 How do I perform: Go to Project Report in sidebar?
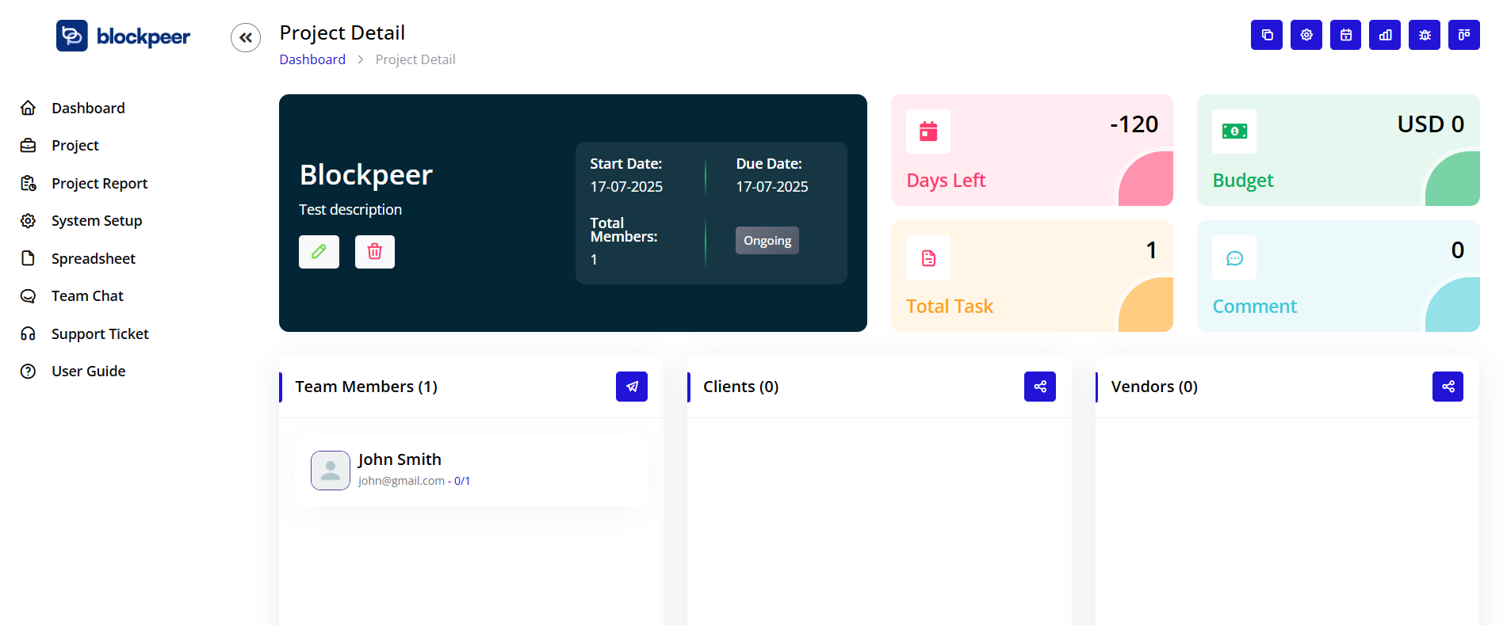pos(99,184)
